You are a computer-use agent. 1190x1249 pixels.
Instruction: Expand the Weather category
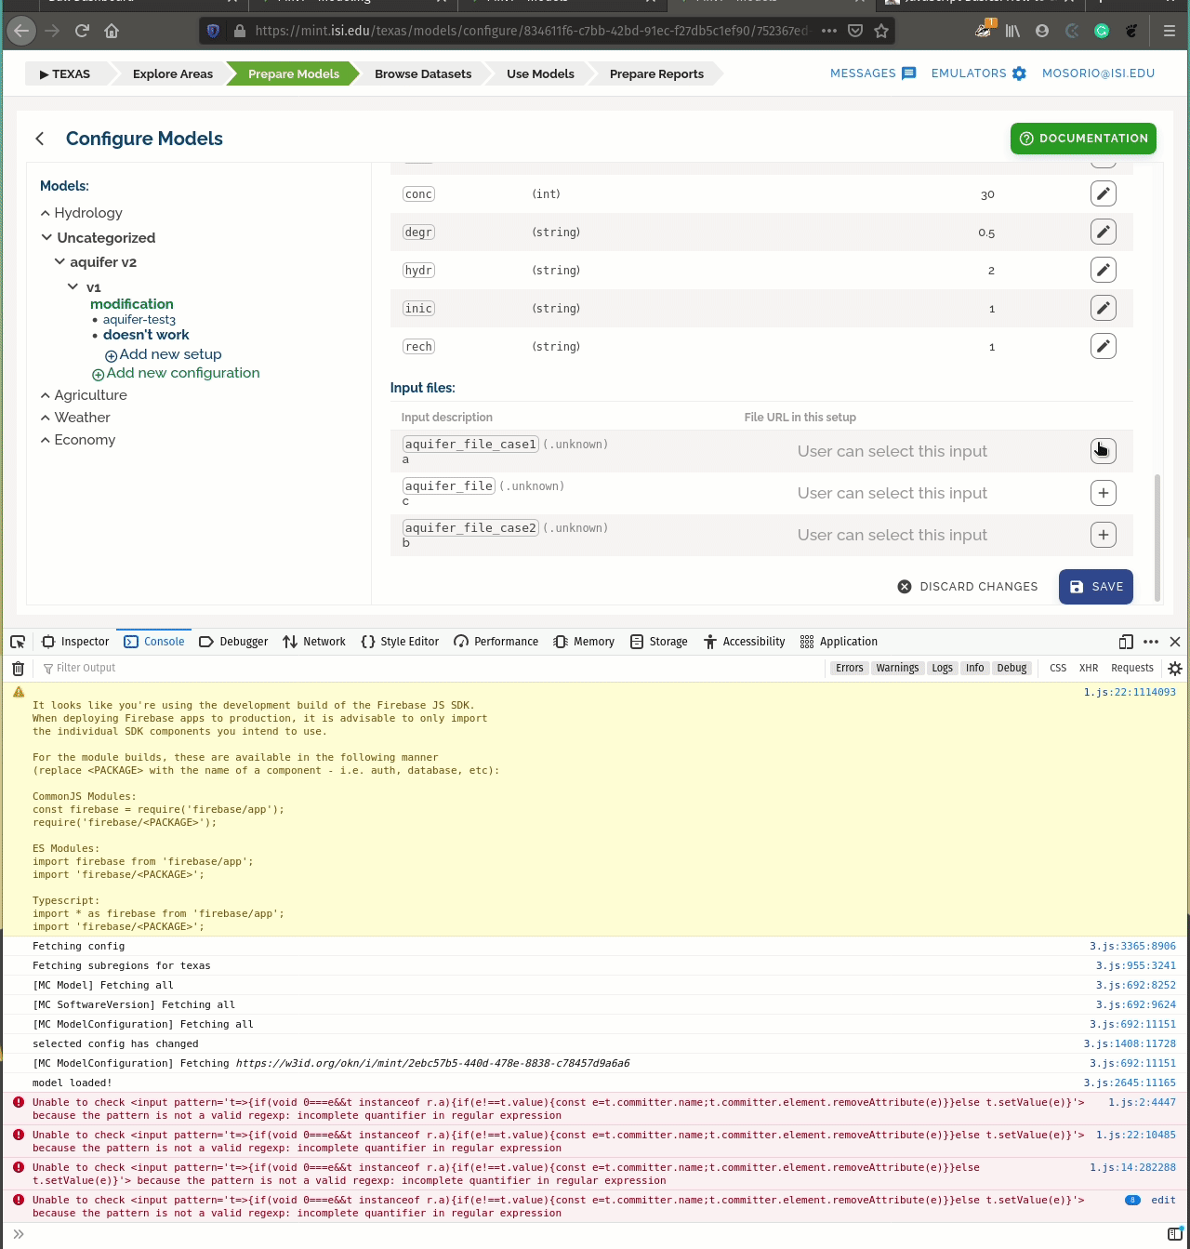pos(45,418)
